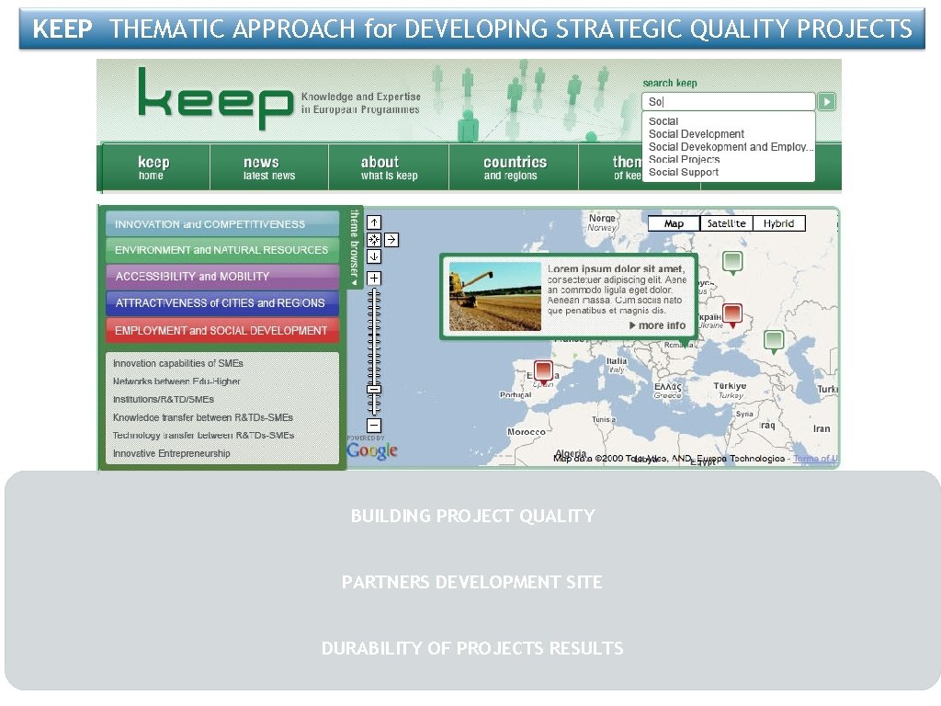The height and width of the screenshot is (706, 941).
Task: Switch the map to Map view
Action: (674, 223)
